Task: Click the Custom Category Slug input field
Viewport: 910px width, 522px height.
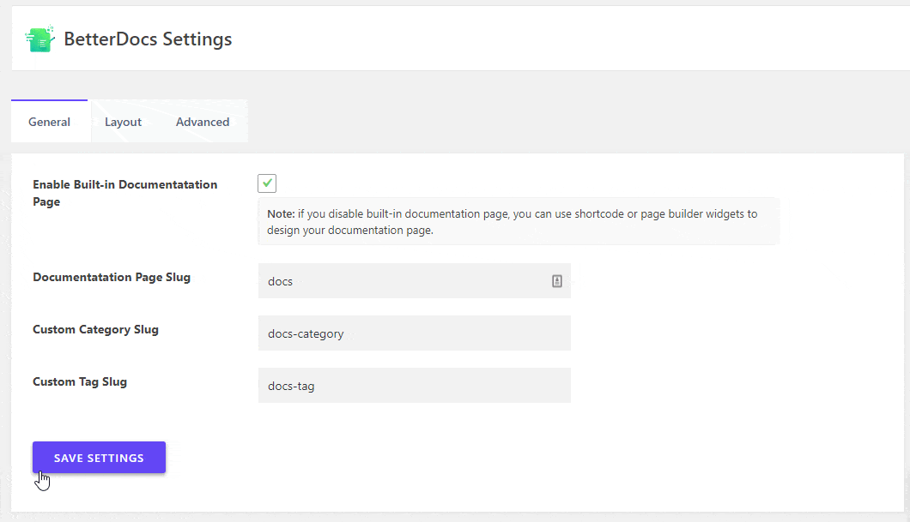Action: pos(415,333)
